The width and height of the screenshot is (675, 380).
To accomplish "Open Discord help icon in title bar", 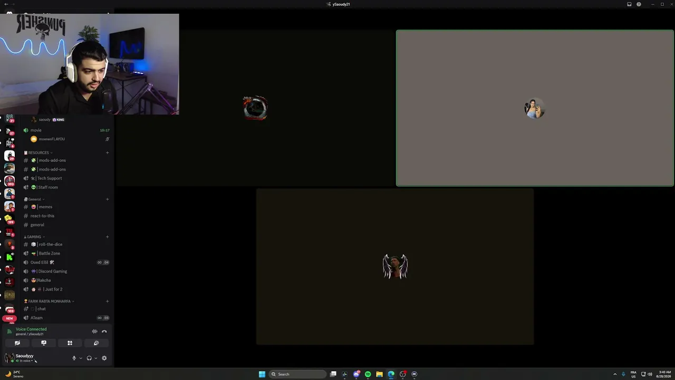I will [x=639, y=4].
